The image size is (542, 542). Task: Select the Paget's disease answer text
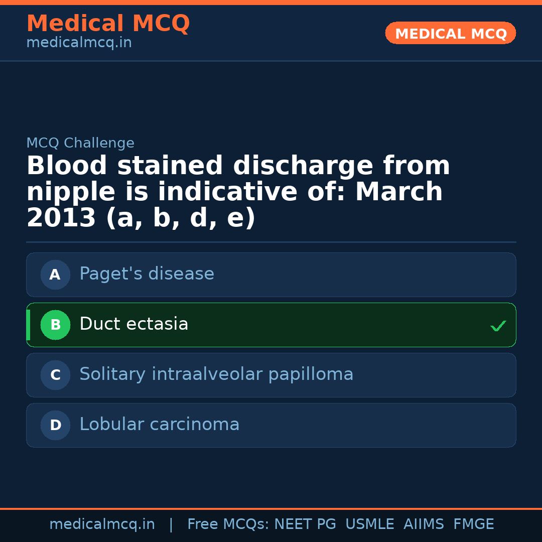[x=147, y=274]
